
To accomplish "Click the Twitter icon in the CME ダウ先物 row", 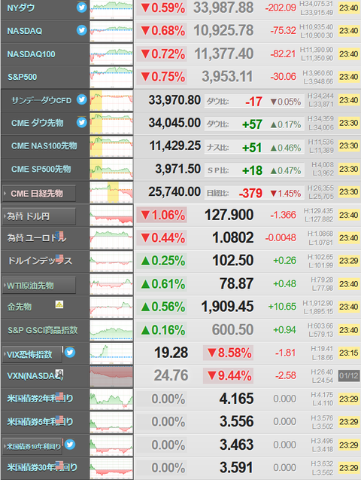I will coord(81,122).
